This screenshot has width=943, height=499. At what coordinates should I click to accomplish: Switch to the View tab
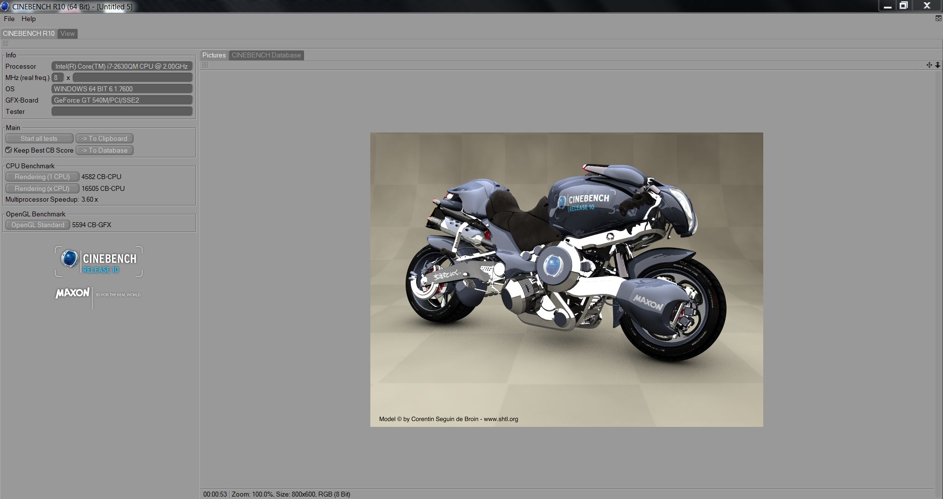(x=68, y=33)
